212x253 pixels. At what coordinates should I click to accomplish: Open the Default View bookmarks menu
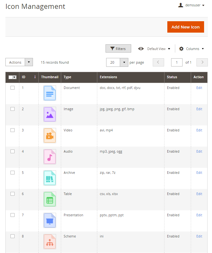click(154, 49)
